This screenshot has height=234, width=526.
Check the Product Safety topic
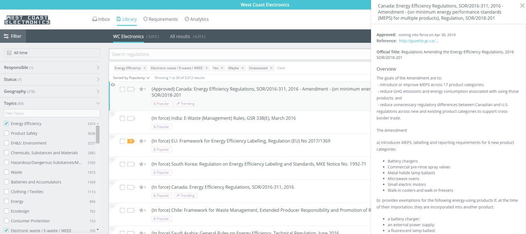[x=6, y=133]
